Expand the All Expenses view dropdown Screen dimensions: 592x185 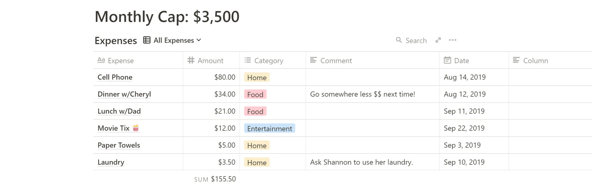199,40
